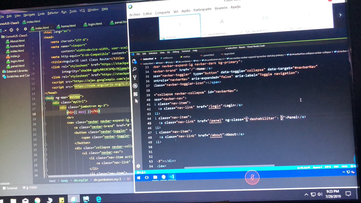Viewport: 361px width, 203px height.
Task: Switch to panel.html tab in VS Code
Action: pyautogui.click(x=207, y=55)
